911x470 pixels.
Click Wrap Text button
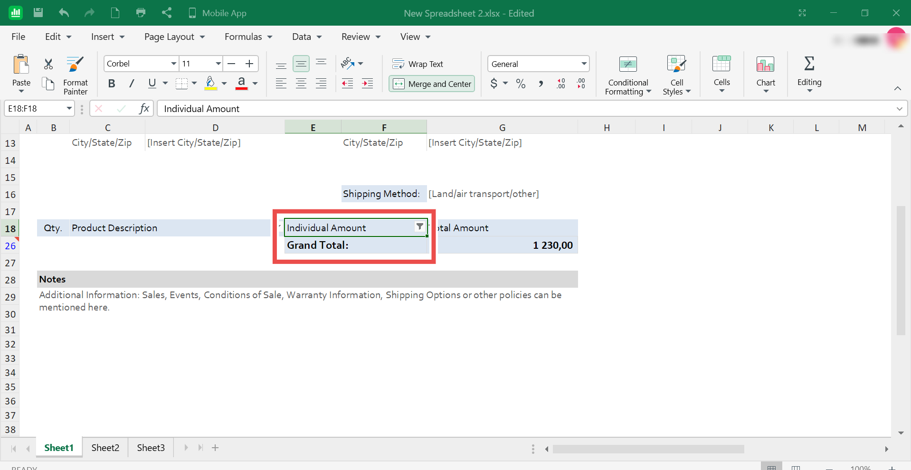(418, 64)
